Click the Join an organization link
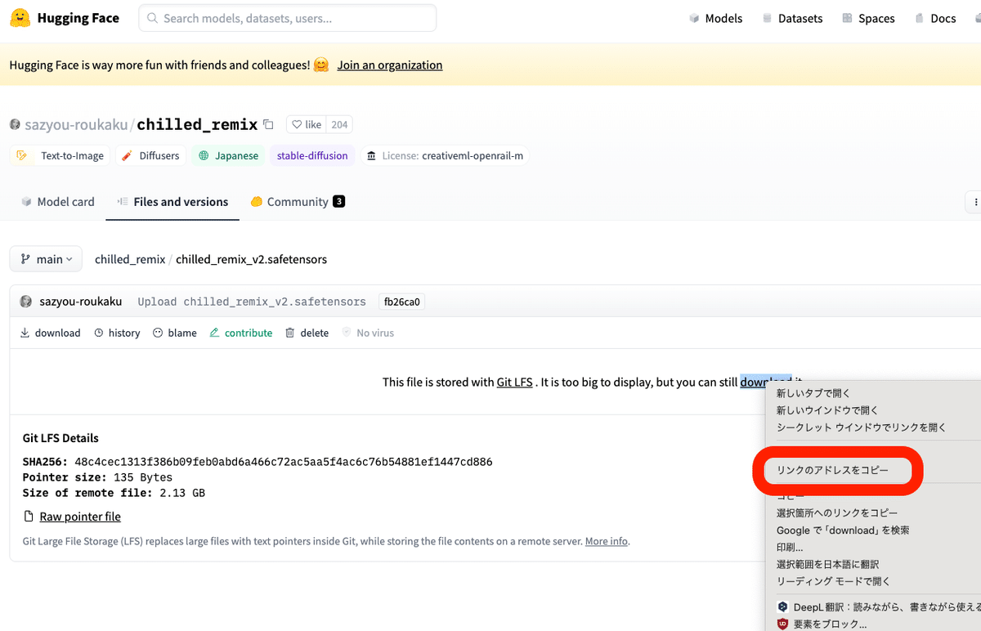 pos(390,65)
